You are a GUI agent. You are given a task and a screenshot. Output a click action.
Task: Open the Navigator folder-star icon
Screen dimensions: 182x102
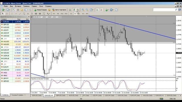tap(22, 10)
